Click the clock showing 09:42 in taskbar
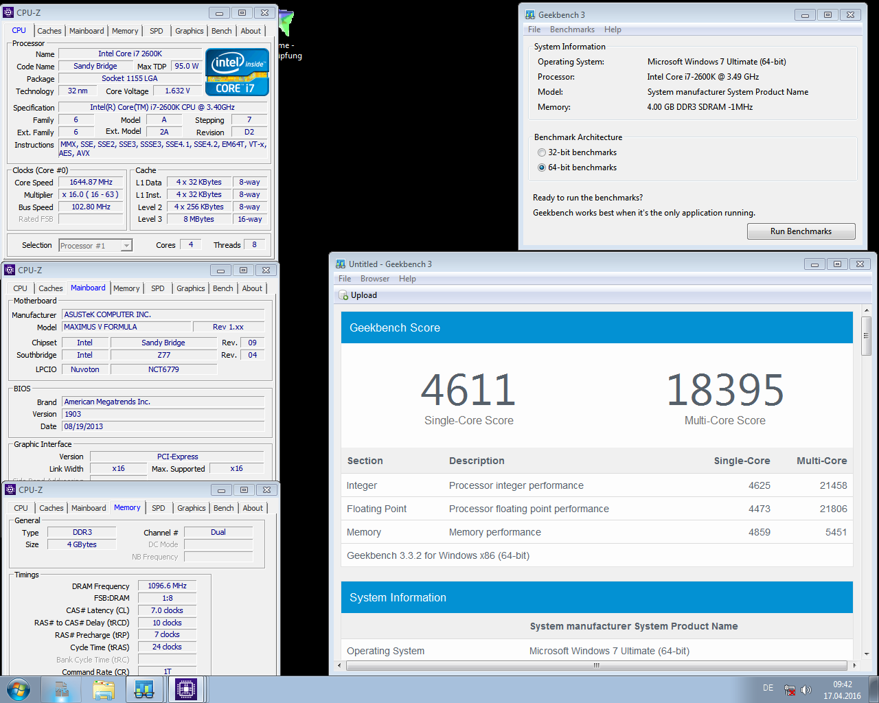The width and height of the screenshot is (879, 703). 842,684
